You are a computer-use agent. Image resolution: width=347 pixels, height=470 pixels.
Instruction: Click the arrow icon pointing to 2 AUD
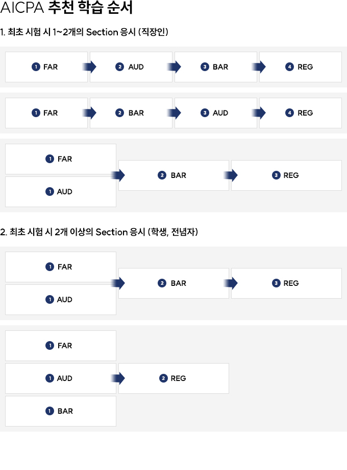coord(89,67)
